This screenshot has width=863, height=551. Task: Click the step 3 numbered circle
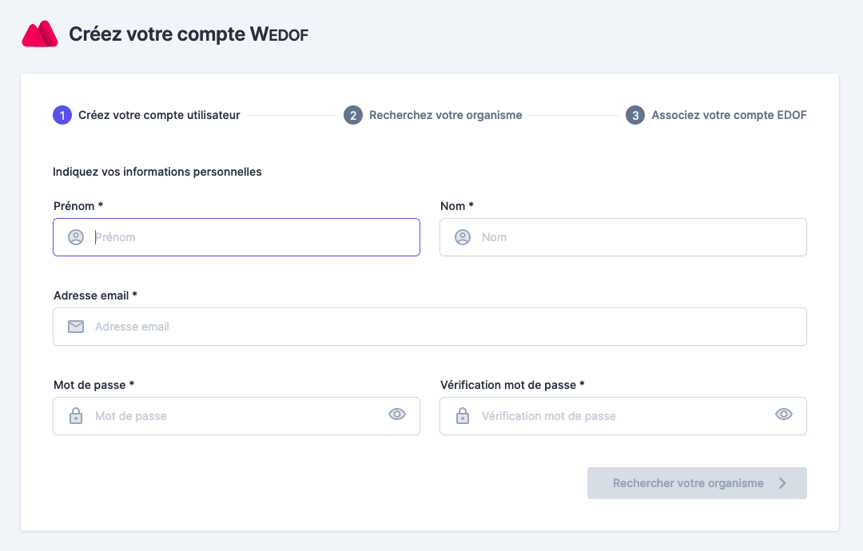tap(635, 115)
